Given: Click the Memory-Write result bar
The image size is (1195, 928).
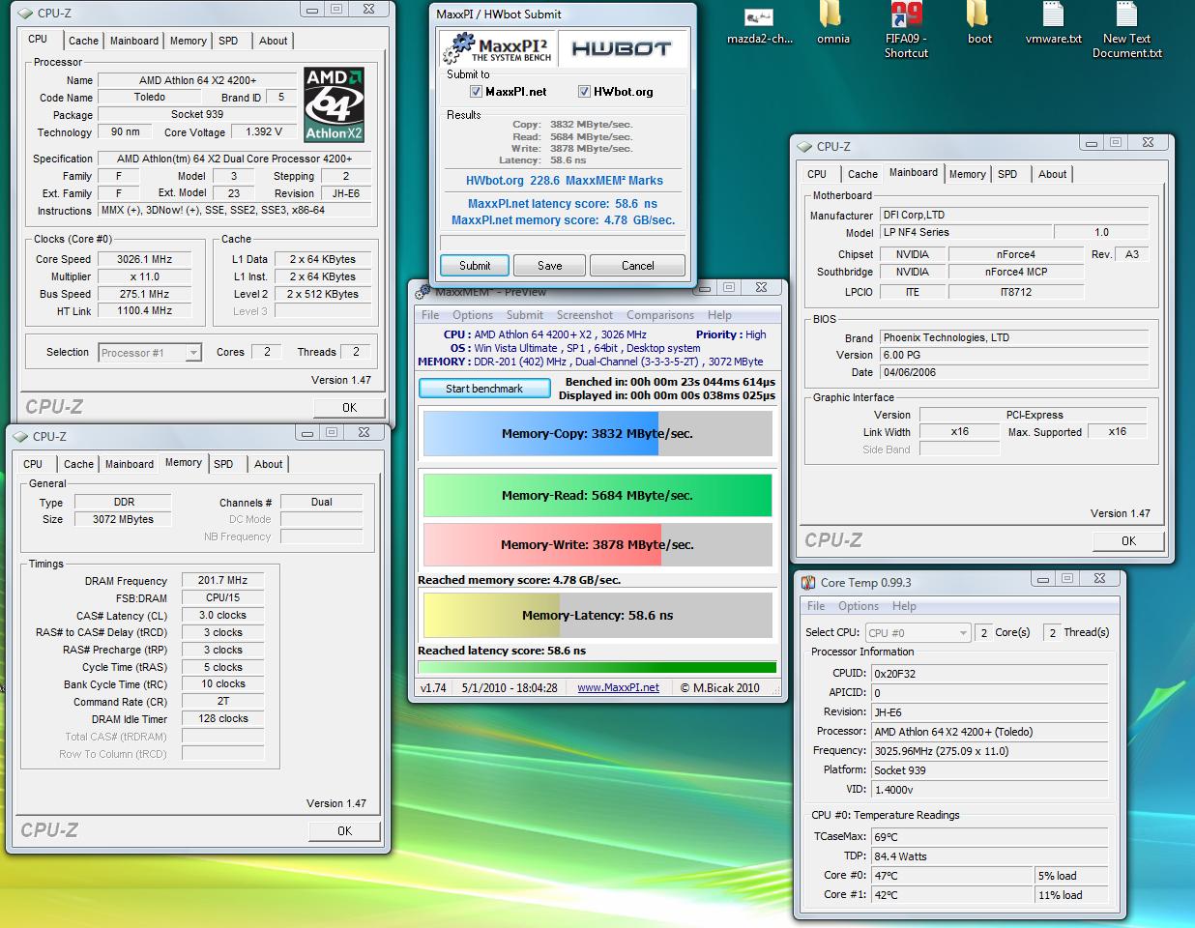Looking at the screenshot, I should tap(597, 544).
